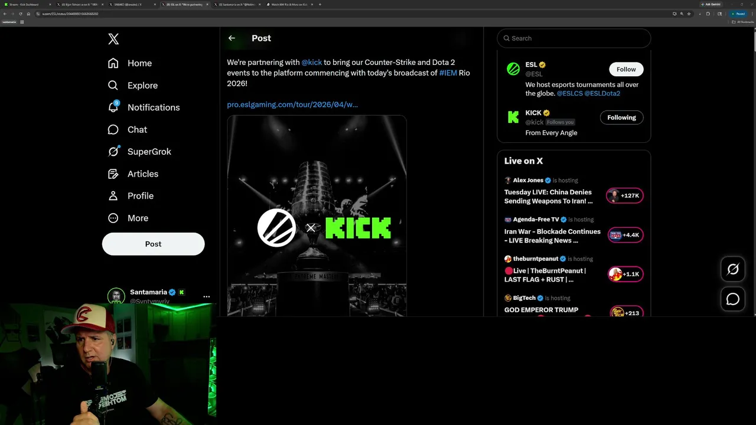
Task: Follow the ESL account
Action: 626,69
